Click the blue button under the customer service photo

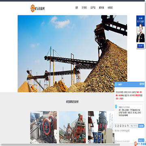pyautogui.click(x=141, y=46)
